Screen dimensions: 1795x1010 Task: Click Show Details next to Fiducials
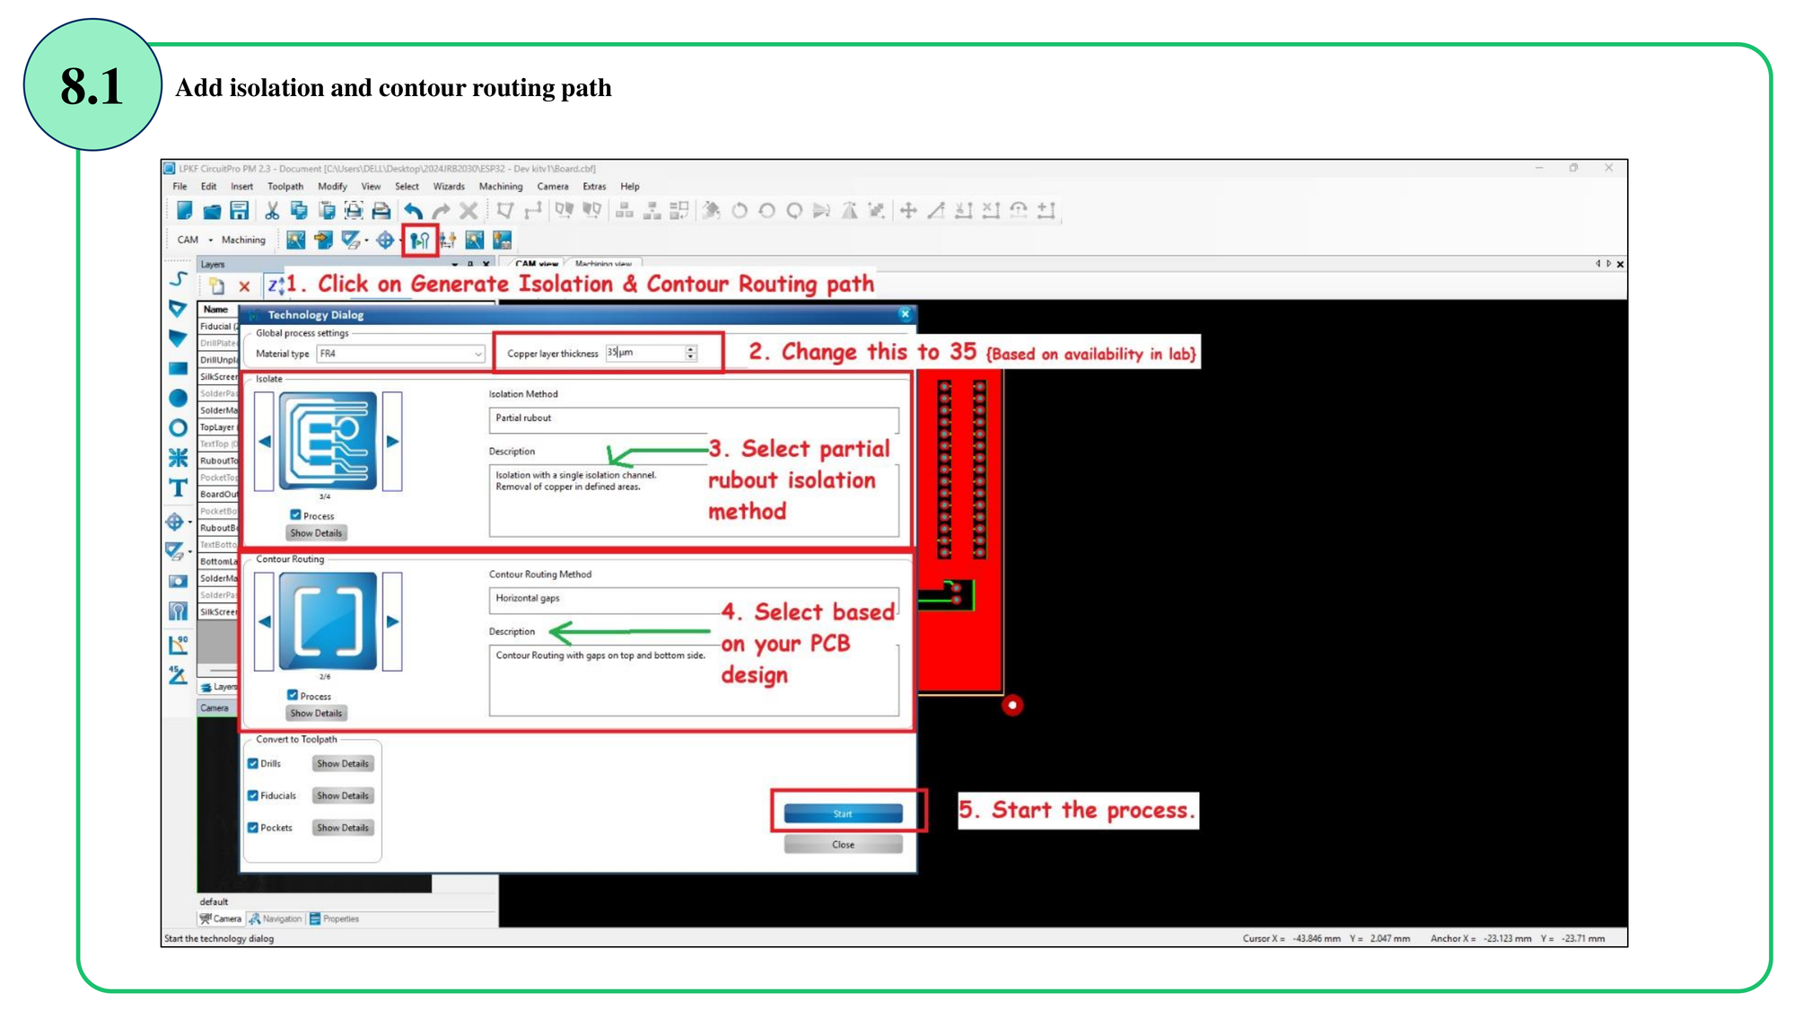tap(343, 796)
